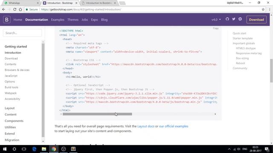Open the Twitter icon link
273x153 pixels.
tap(234, 19)
